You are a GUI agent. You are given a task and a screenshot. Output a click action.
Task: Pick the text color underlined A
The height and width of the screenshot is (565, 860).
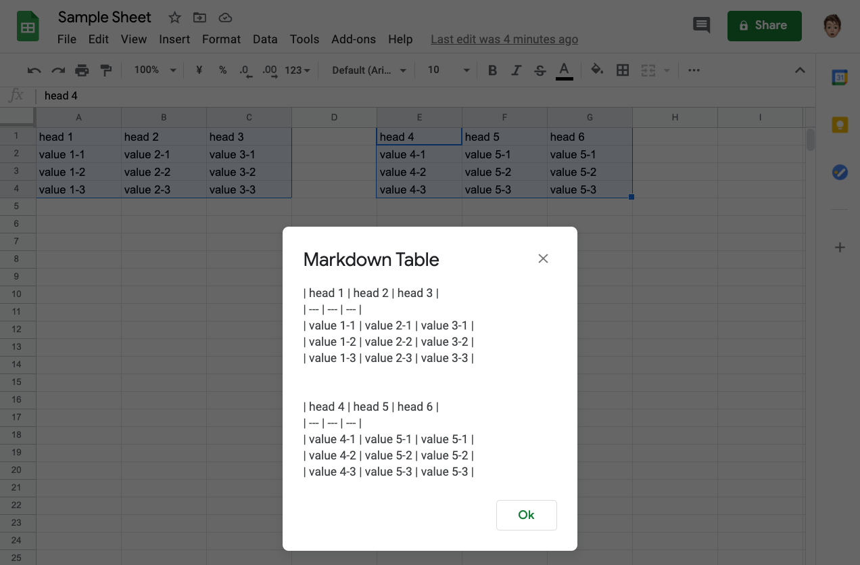pos(564,70)
